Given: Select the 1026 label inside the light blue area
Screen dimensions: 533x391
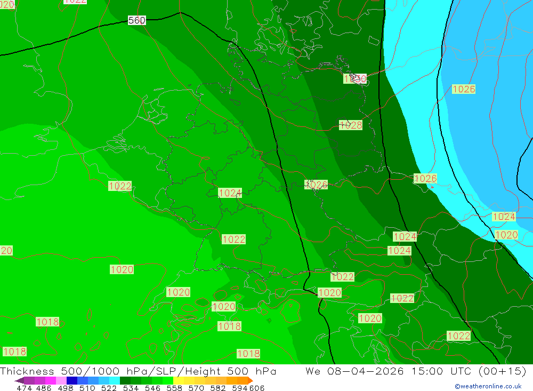Looking at the screenshot, I should (464, 89).
